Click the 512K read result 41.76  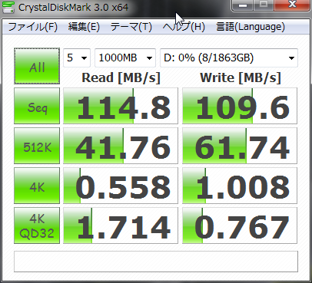tap(121, 146)
